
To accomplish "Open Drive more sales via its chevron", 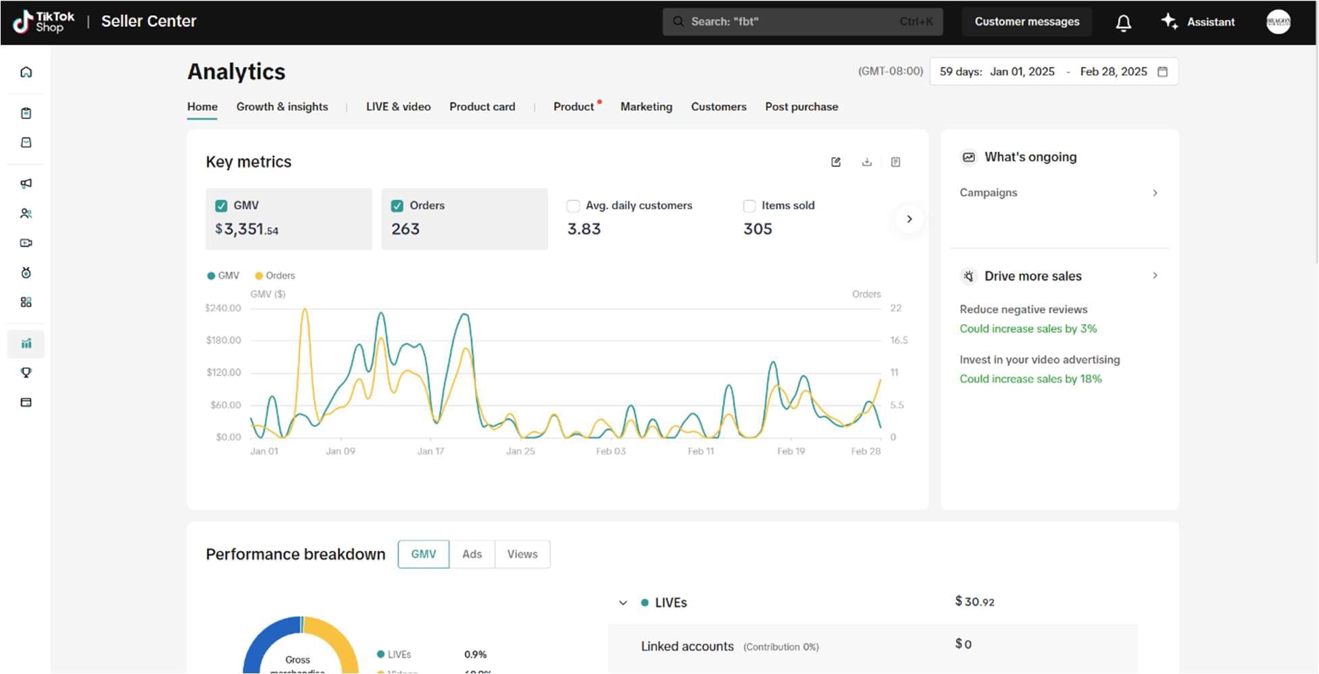I will 1155,276.
